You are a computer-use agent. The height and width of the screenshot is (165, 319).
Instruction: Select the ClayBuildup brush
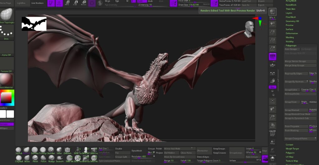tap(19, 159)
